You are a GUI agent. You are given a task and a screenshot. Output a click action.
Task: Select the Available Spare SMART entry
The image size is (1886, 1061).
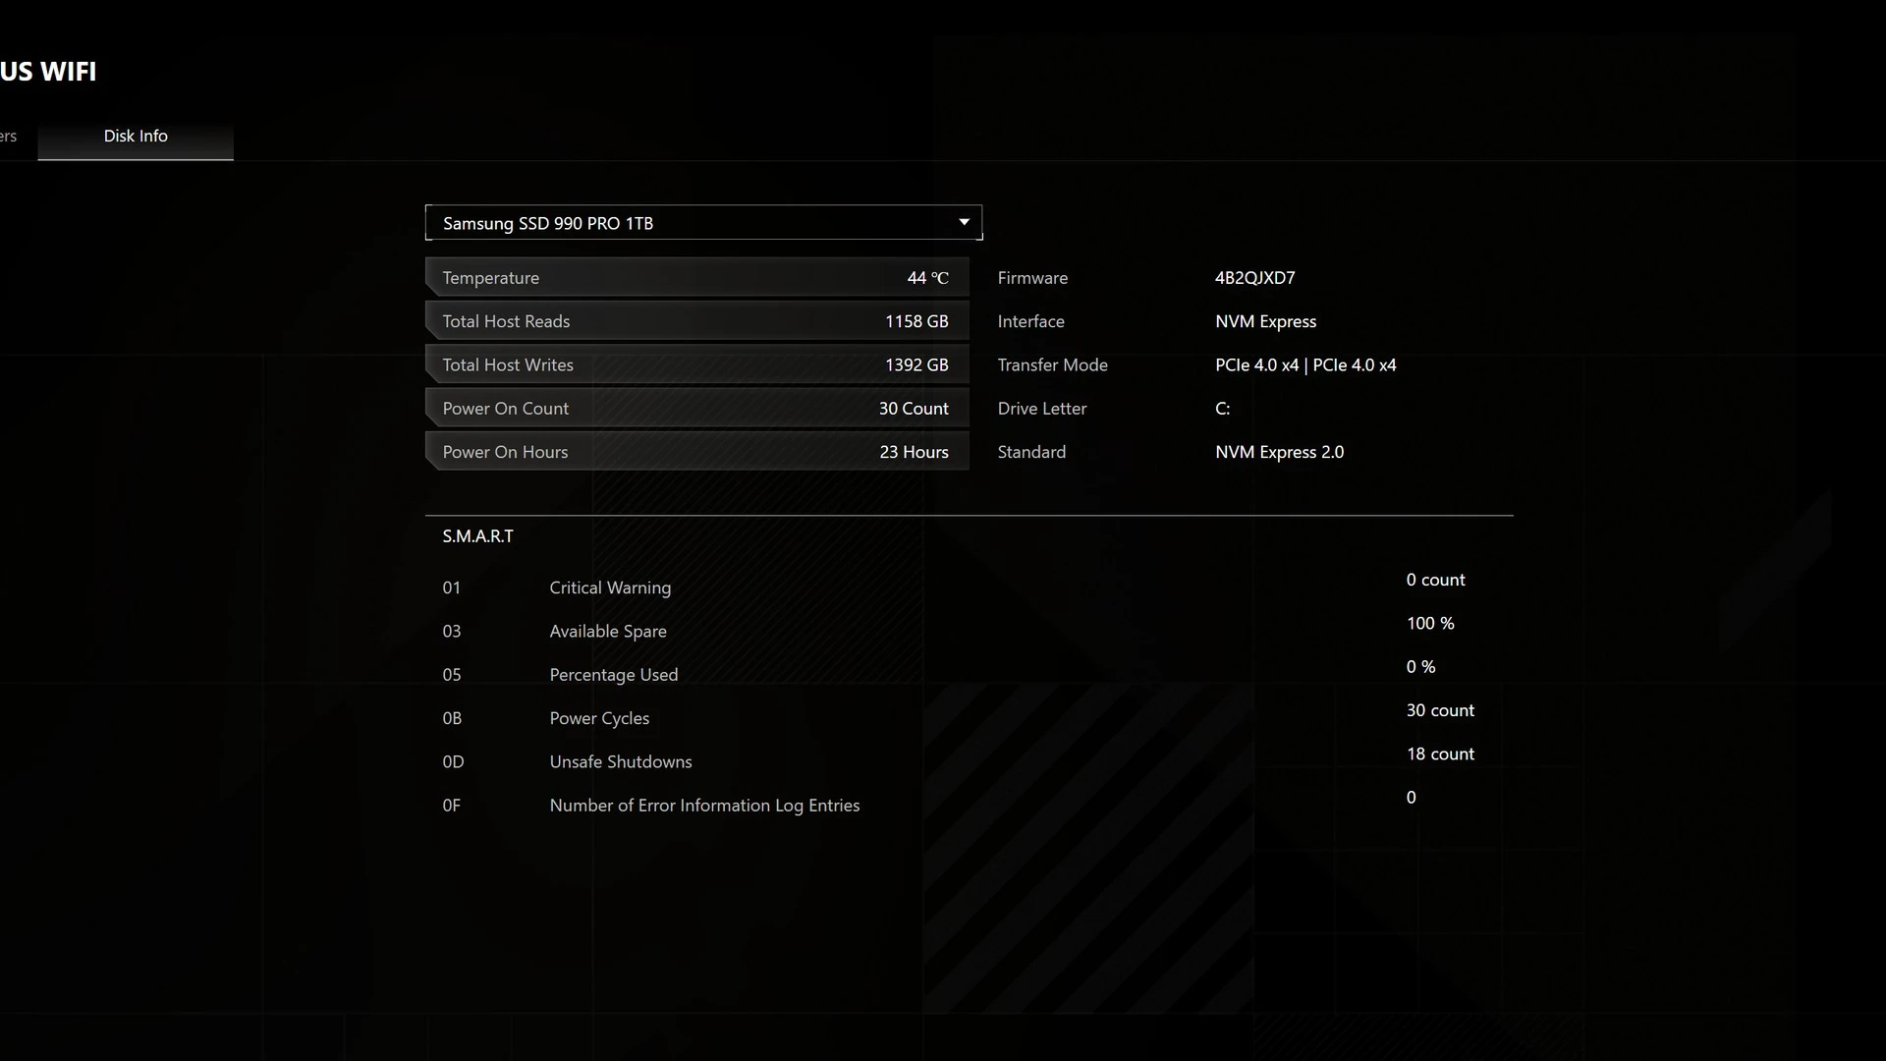coord(608,632)
